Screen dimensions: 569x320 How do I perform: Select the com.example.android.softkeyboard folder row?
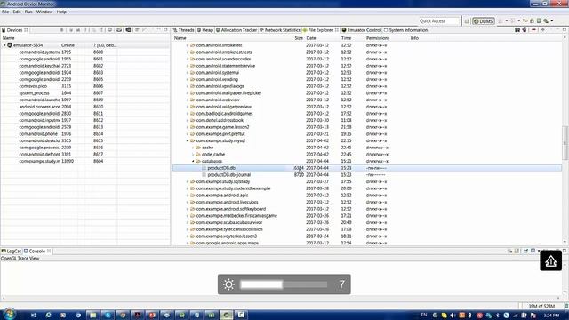[x=367, y=209]
